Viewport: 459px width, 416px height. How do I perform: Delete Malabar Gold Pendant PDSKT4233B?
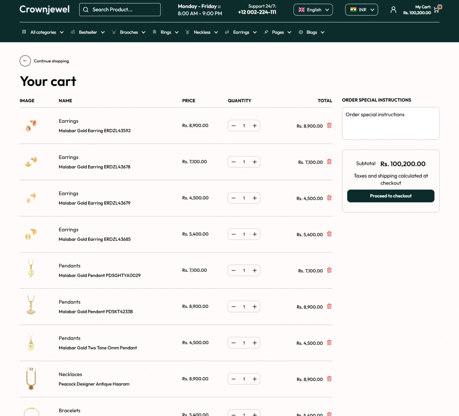329,307
